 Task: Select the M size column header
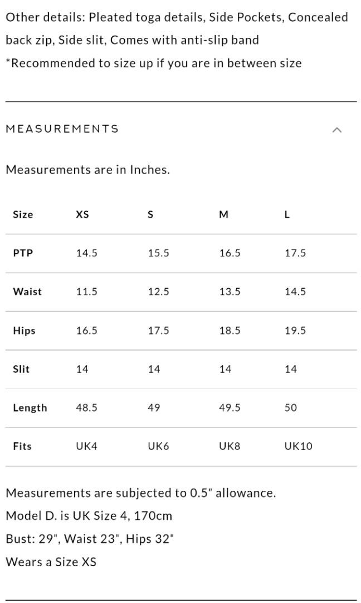click(223, 214)
